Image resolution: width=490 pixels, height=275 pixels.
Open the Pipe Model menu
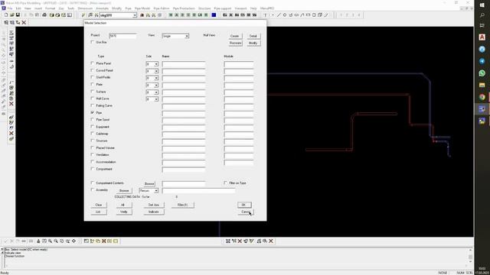pos(142,8)
